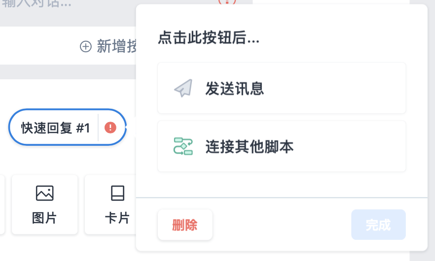Click the card icon above 卡片
The image size is (435, 261).
coord(117,193)
